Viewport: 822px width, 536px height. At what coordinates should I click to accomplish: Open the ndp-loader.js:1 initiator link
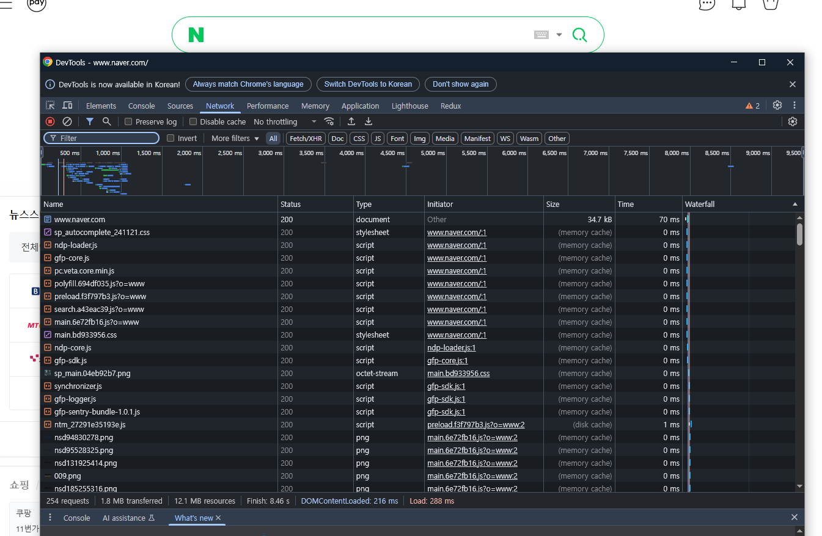click(x=452, y=347)
